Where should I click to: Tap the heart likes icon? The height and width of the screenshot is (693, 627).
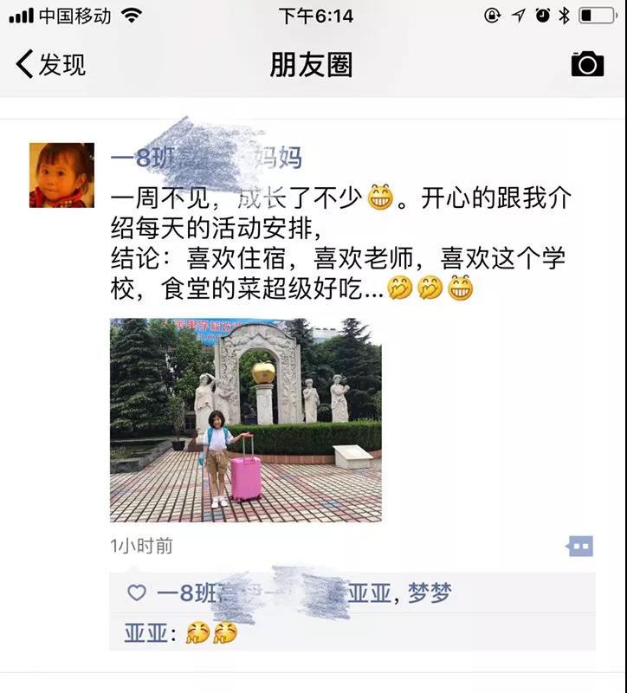point(137,593)
